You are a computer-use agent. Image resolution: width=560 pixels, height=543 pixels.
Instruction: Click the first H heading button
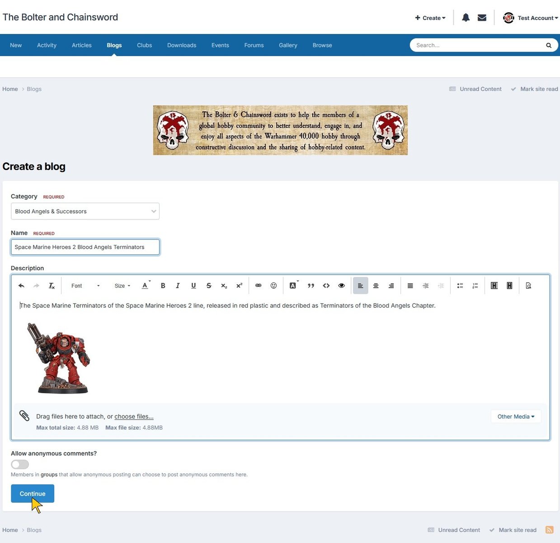click(x=494, y=286)
